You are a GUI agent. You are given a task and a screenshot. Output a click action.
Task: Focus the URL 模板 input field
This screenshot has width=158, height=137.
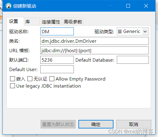95,50
